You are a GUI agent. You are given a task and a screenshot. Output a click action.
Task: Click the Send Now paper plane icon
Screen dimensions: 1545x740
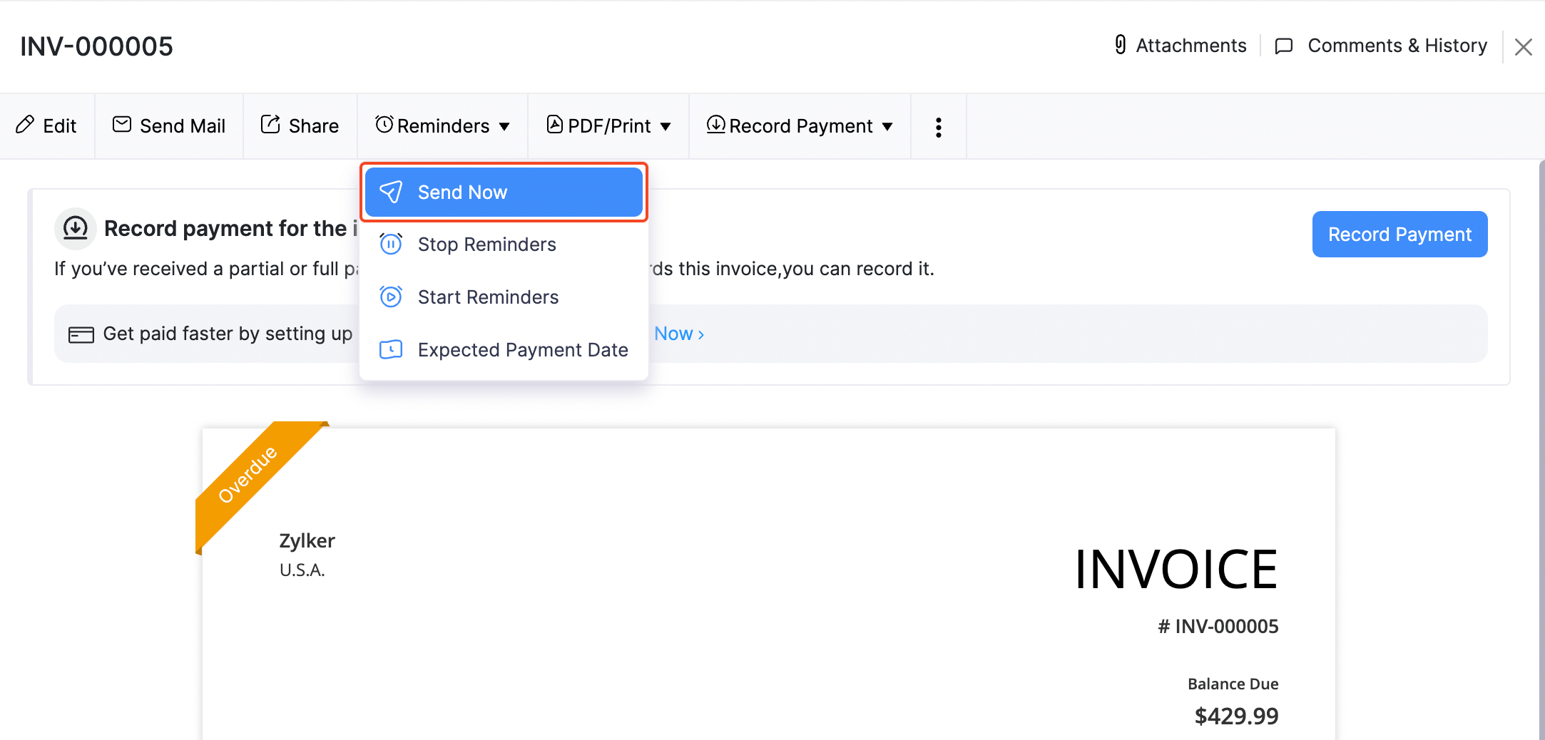(392, 191)
